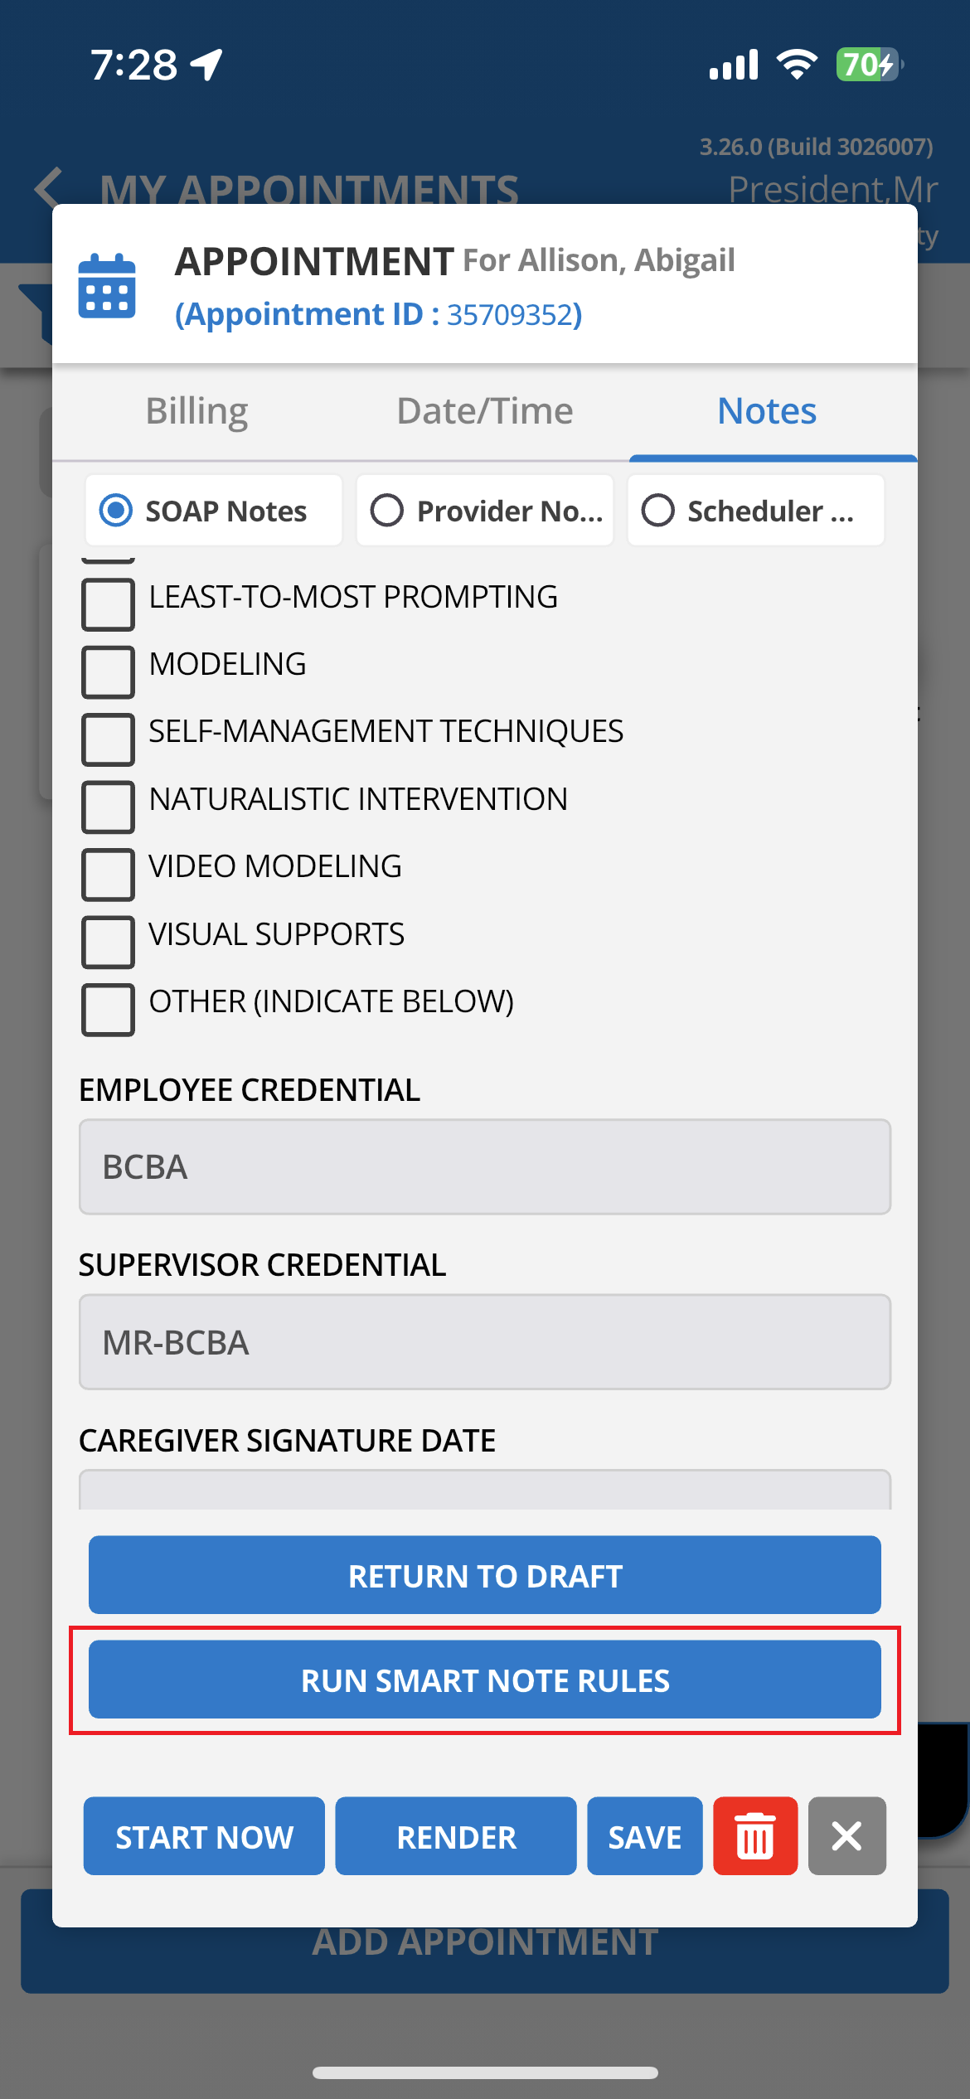Tap the Wi-Fi status icon

click(797, 64)
